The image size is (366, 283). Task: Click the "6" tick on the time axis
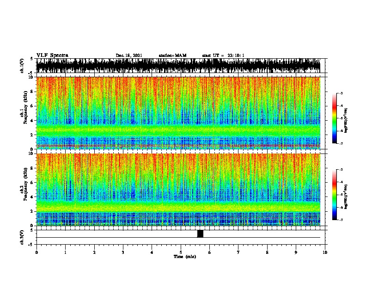(x=209, y=252)
